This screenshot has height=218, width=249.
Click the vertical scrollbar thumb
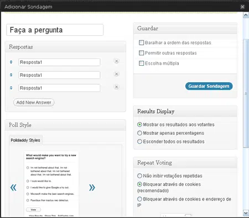pyautogui.click(x=246, y=93)
